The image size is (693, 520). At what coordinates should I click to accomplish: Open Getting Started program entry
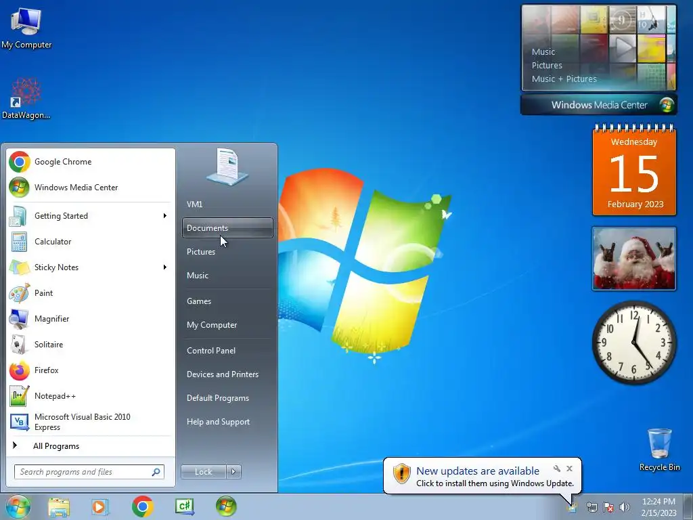[90, 216]
